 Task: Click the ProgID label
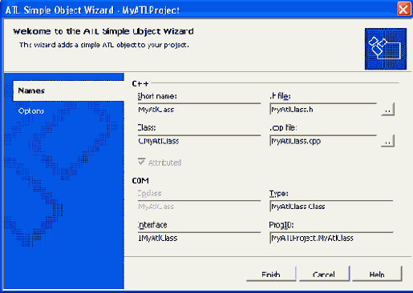pyautogui.click(x=281, y=225)
